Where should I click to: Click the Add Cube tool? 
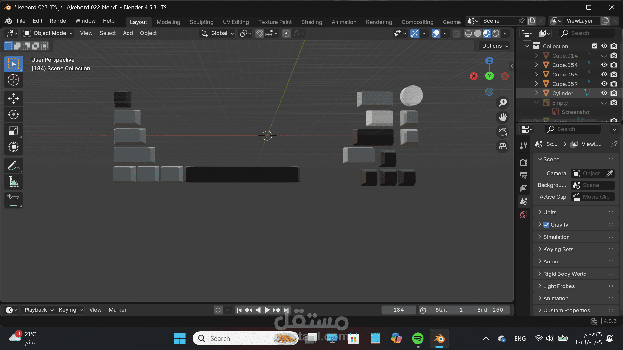(13, 201)
